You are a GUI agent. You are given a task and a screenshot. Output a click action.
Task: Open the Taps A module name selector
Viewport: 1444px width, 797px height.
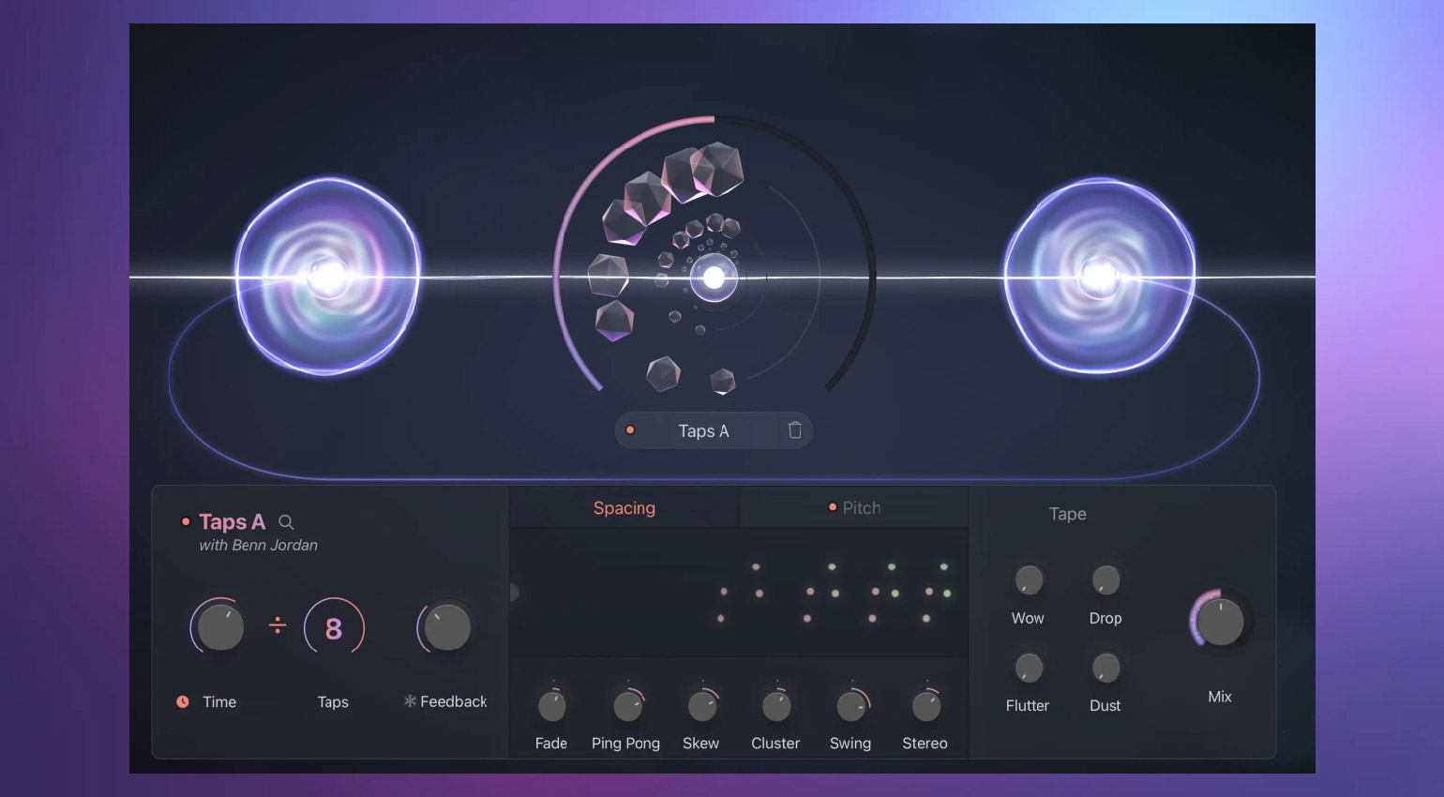(703, 431)
